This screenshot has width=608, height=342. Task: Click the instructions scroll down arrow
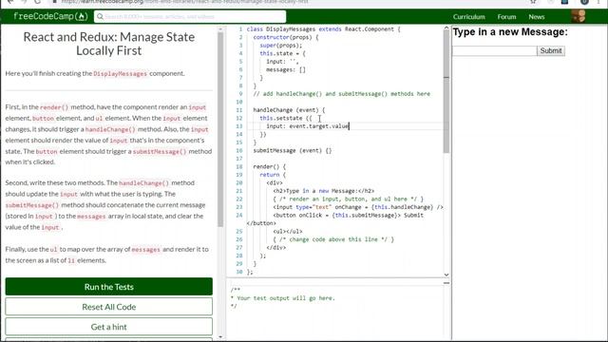(220, 337)
